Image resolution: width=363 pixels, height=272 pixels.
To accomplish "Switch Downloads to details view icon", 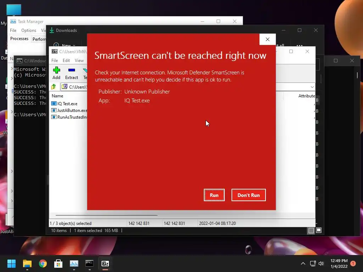I will pyautogui.click(x=311, y=230).
